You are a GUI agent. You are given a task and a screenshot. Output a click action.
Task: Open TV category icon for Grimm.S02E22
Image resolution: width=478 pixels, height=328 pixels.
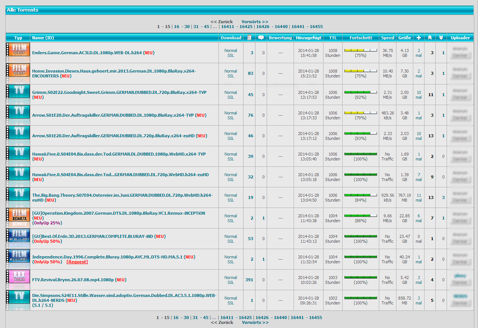pos(18,95)
